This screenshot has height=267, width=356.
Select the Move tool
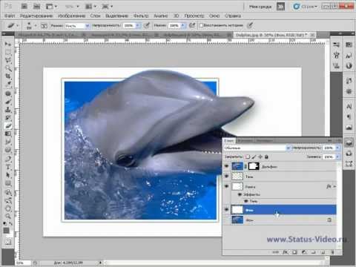(8, 44)
